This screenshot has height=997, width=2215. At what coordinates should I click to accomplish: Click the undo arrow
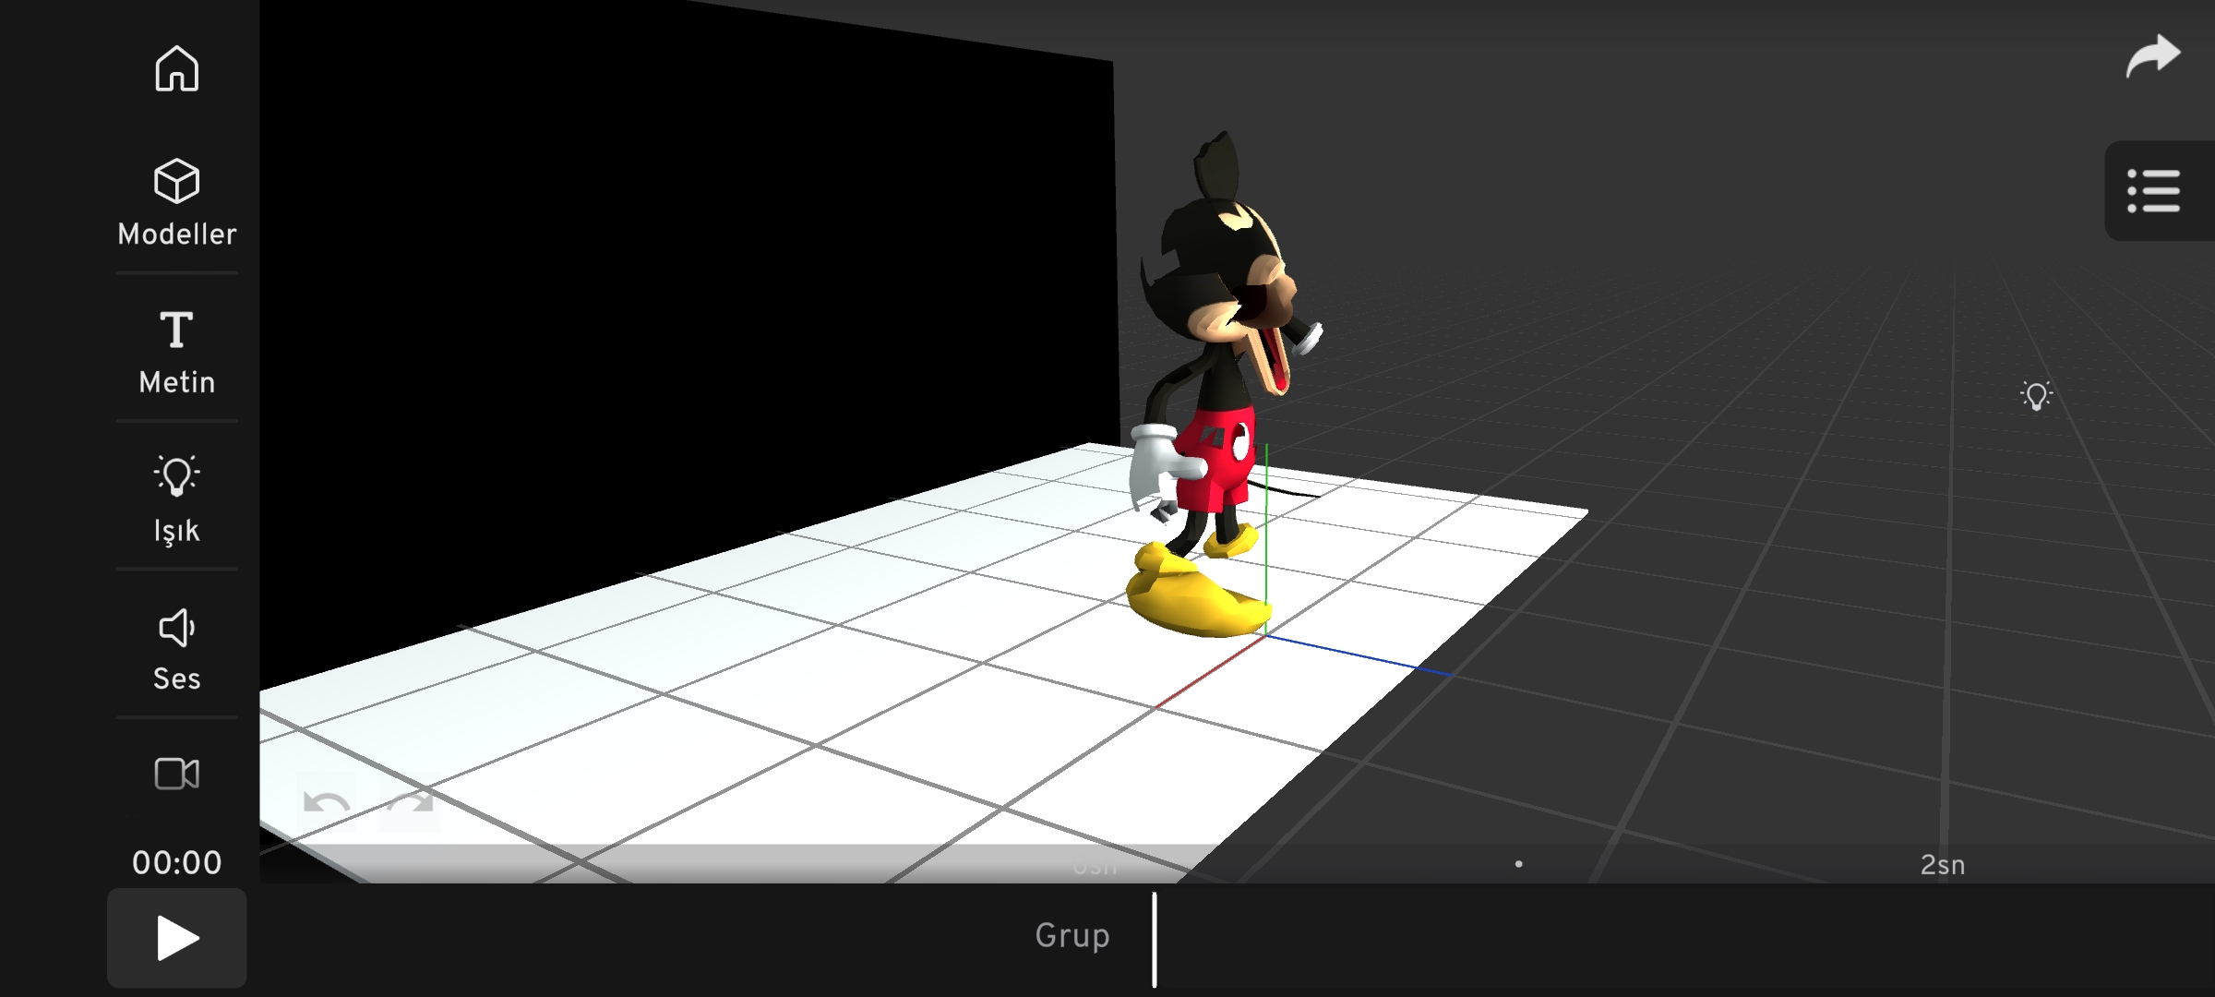[x=326, y=801]
